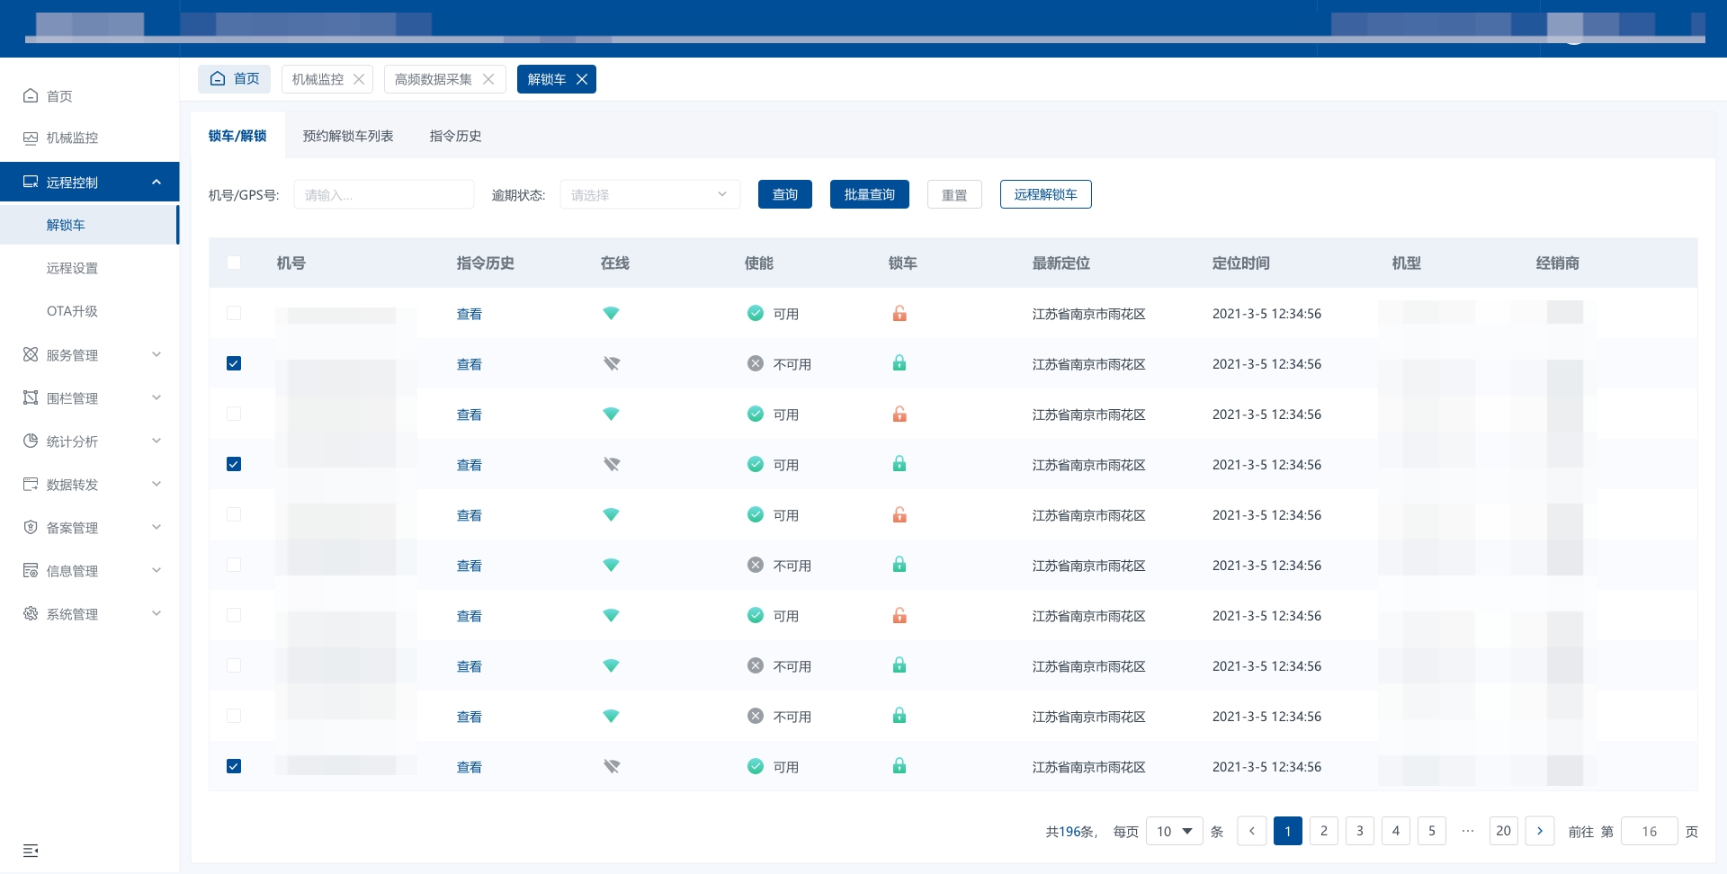Click the 机械监控 icon in the sidebar
The width and height of the screenshot is (1727, 874).
pyautogui.click(x=31, y=138)
